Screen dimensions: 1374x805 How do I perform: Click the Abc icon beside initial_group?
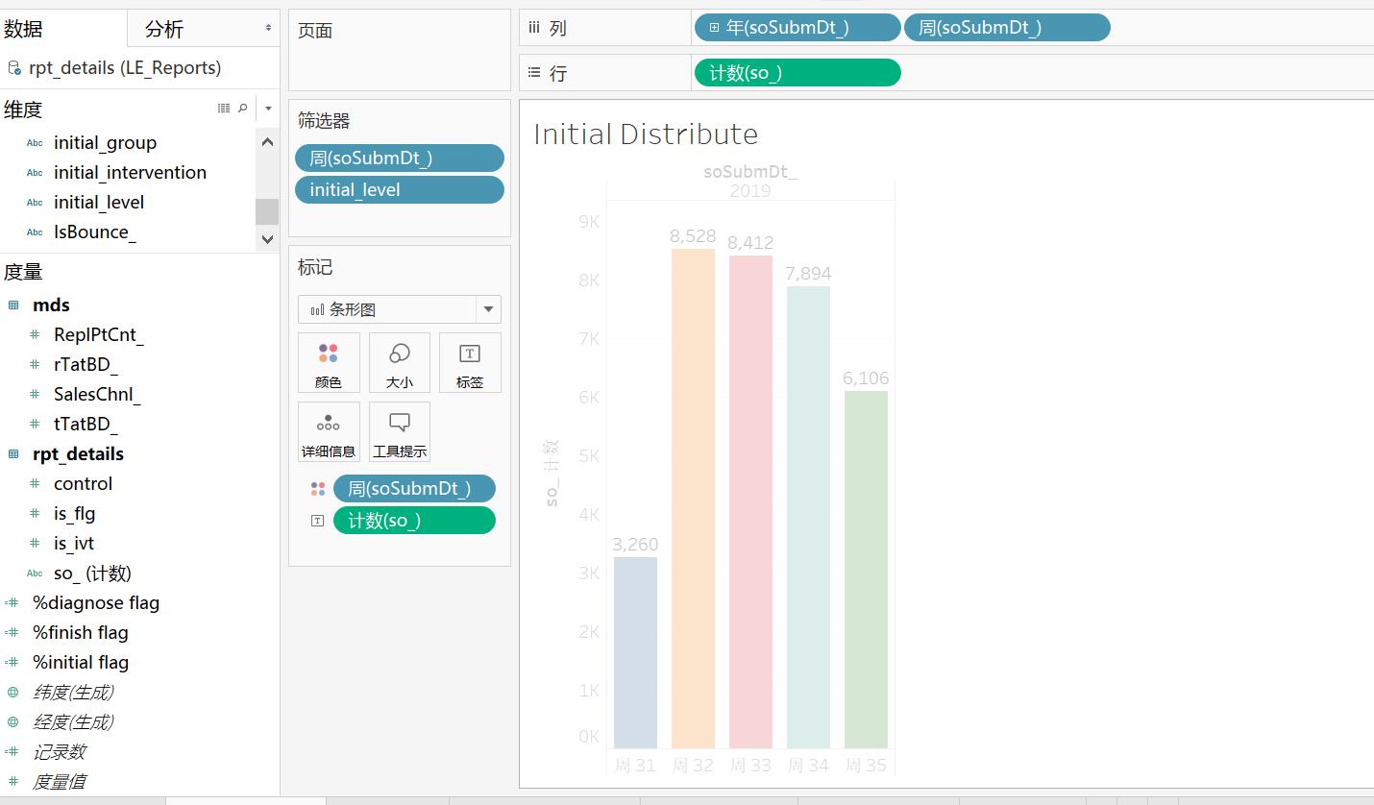[35, 143]
